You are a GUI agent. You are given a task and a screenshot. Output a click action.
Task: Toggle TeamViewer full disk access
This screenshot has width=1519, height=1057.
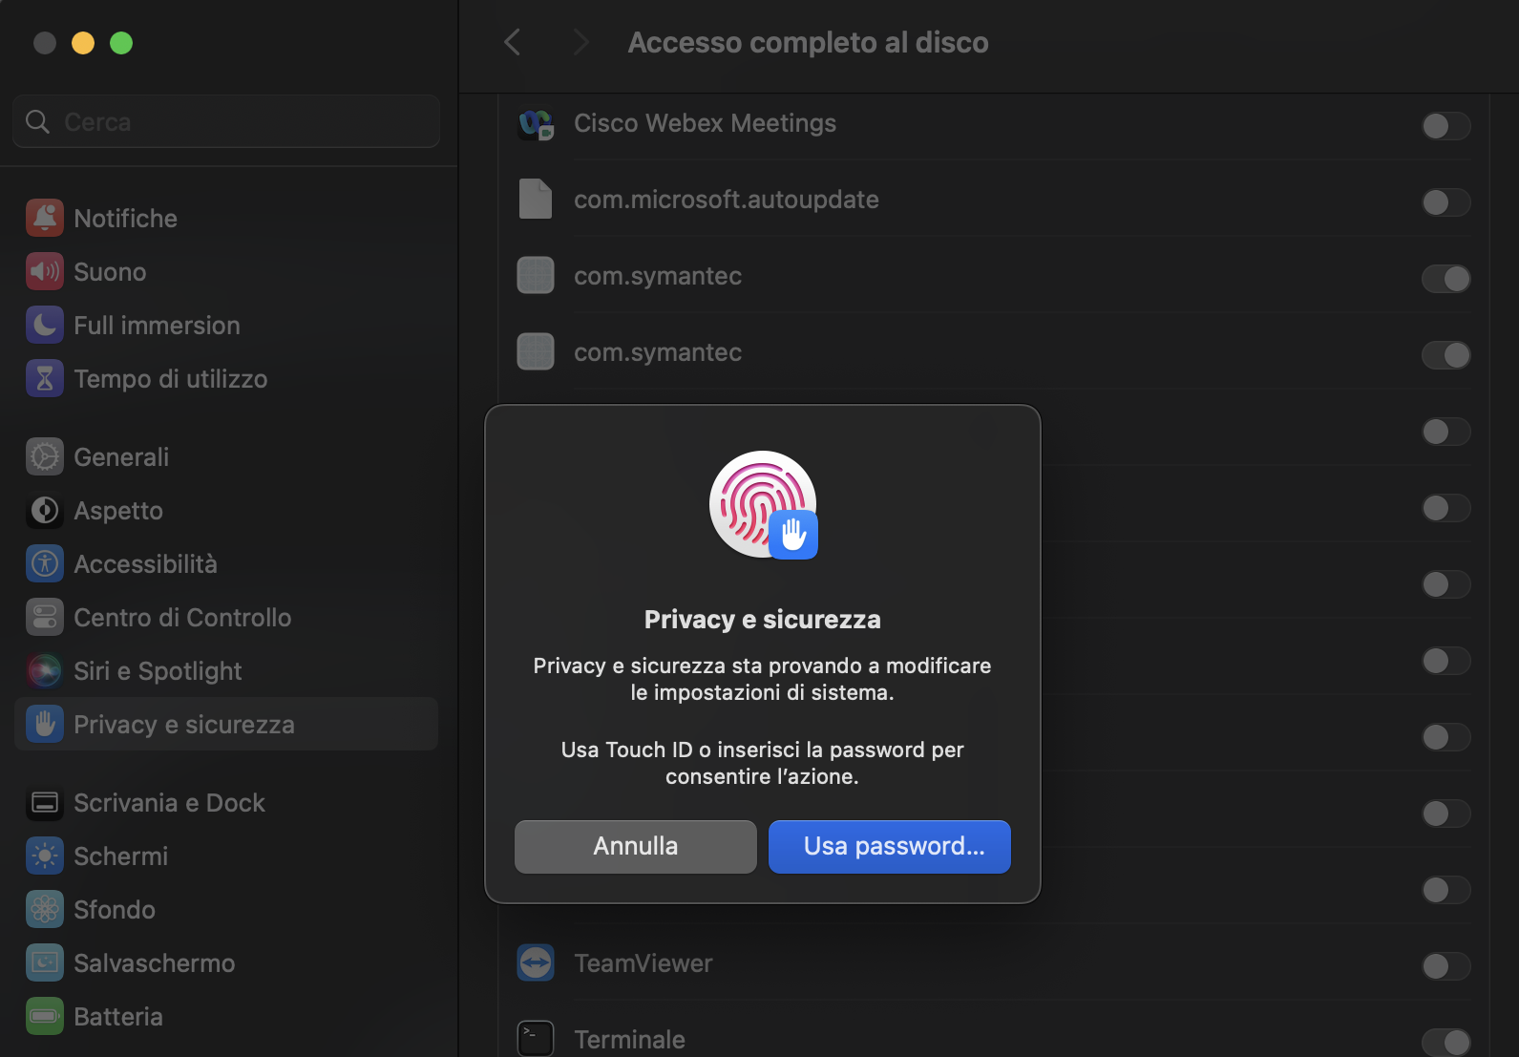click(x=1445, y=966)
